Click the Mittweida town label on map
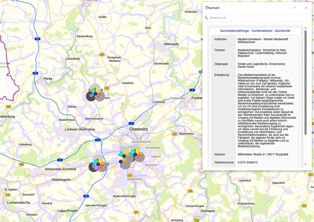The height and width of the screenshot is (222, 314). [171, 44]
